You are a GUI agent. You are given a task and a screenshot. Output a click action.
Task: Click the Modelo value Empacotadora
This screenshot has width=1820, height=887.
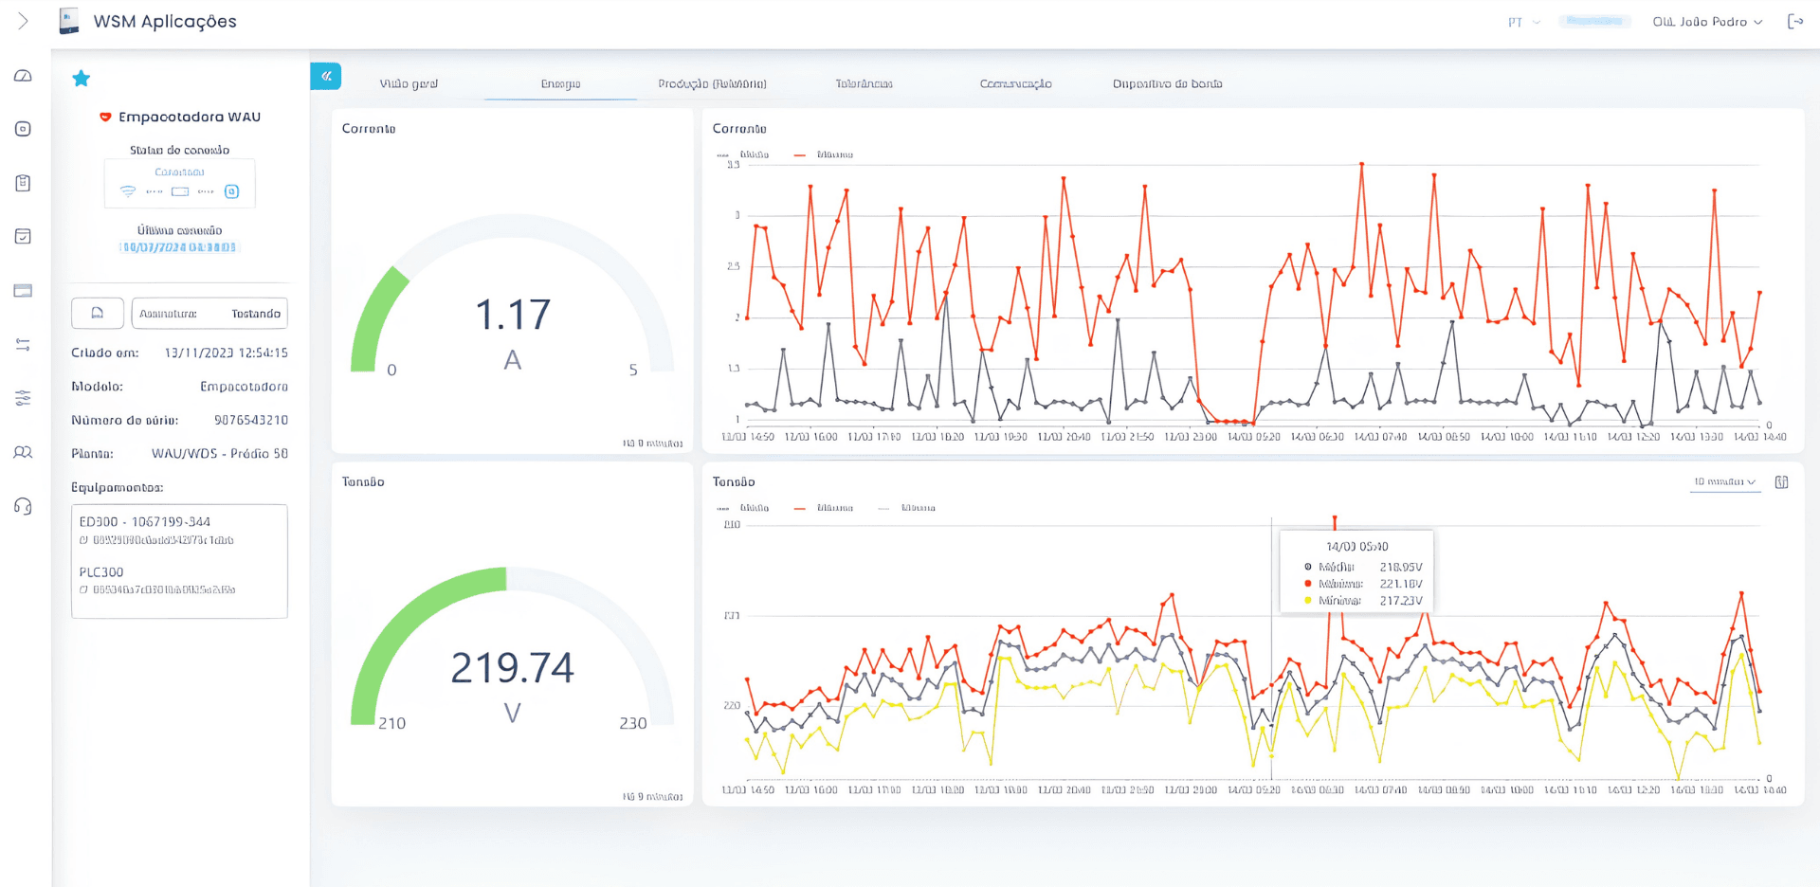pyautogui.click(x=245, y=387)
